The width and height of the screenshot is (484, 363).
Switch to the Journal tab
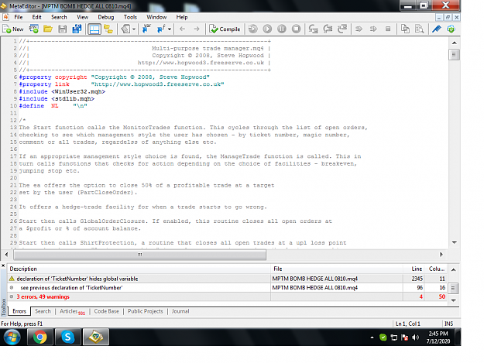pos(180,311)
